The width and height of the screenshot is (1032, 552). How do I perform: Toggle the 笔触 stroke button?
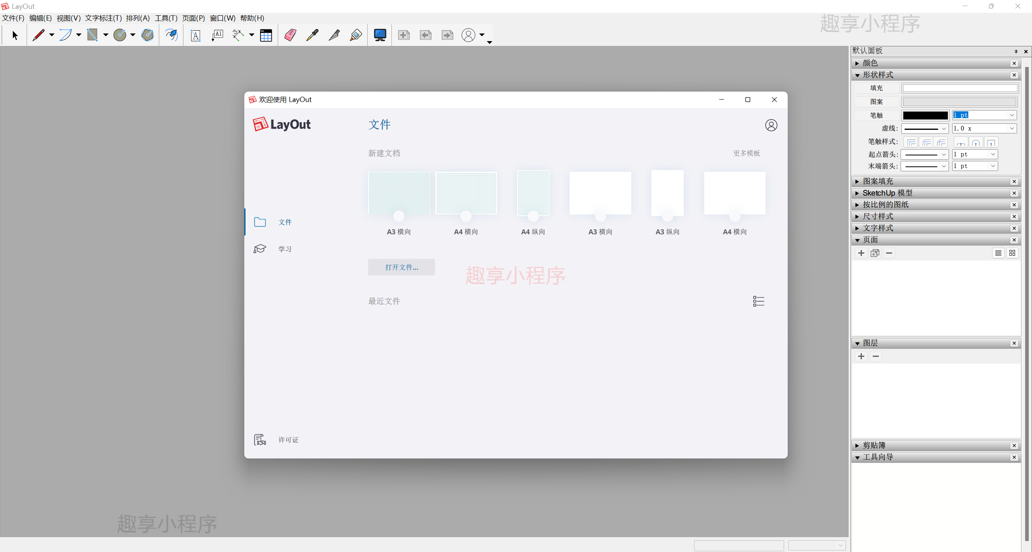[x=876, y=115]
